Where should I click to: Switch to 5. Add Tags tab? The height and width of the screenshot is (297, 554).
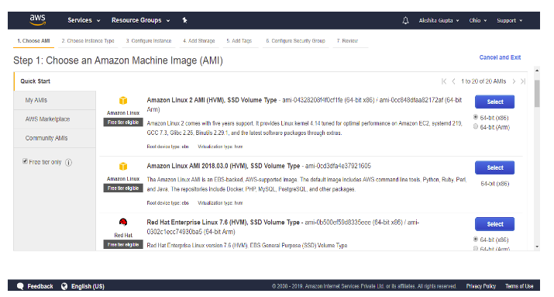239,40
